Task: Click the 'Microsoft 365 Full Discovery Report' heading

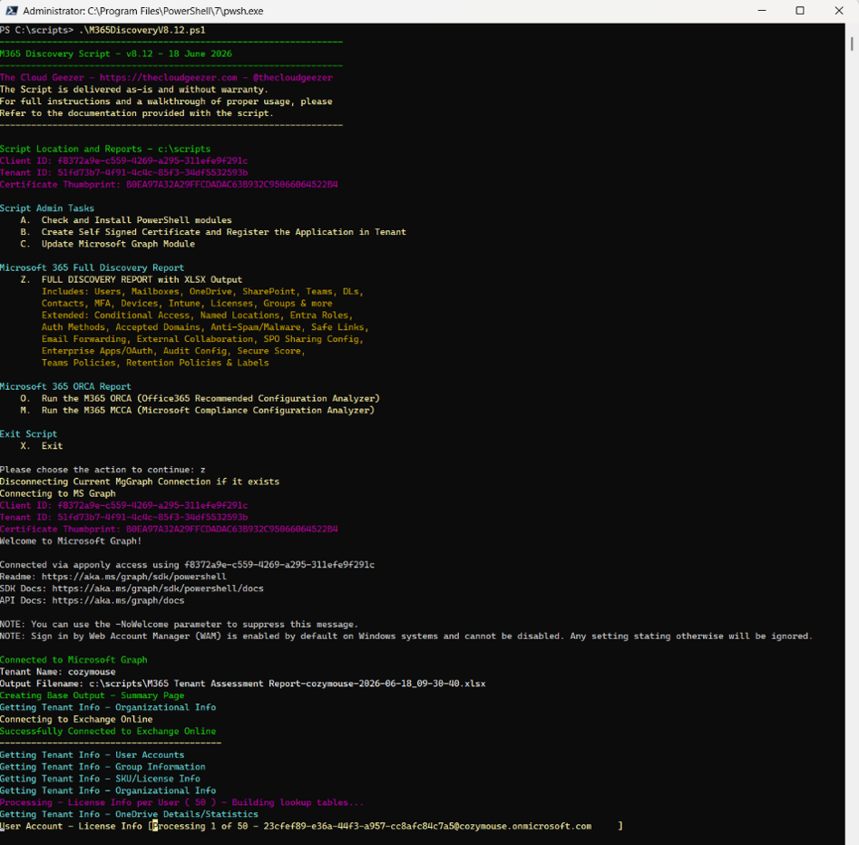Action: pos(92,267)
